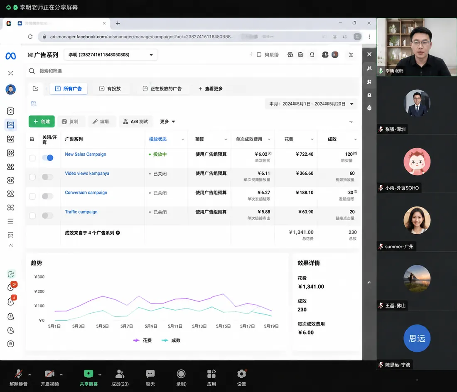Open the members (成员) list icon
Image resolution: width=457 pixels, height=392 pixels.
point(120,374)
